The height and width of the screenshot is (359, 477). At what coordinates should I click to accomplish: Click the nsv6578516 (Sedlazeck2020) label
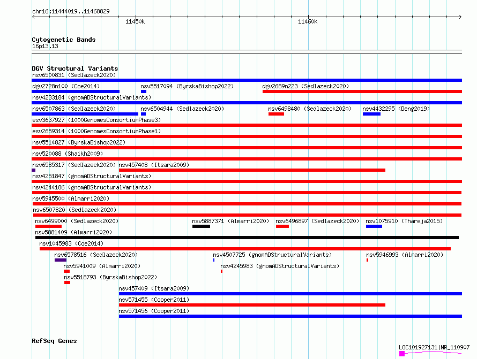click(96, 255)
